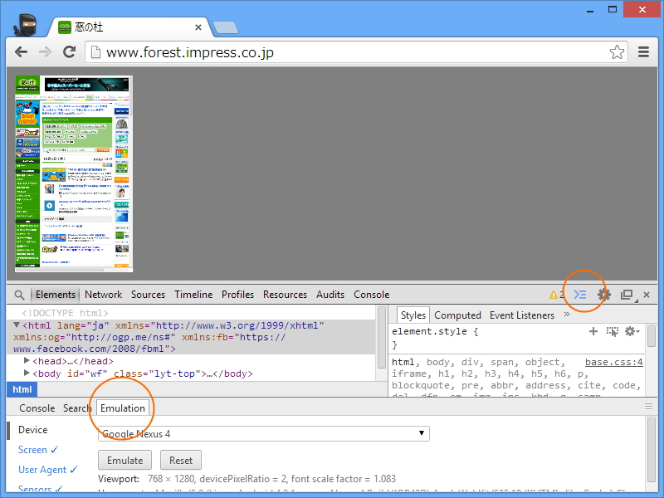Switch to drawer Search tab
This screenshot has height=498, width=664.
click(77, 408)
